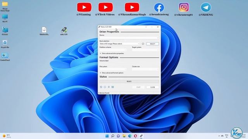248x139 pixels.
Task: Click the OneDrive cloud tray icon
Action: 222,136
